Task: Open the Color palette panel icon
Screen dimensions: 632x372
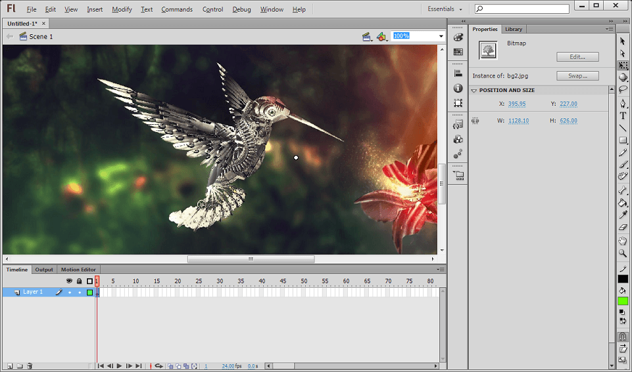Action: 458,37
